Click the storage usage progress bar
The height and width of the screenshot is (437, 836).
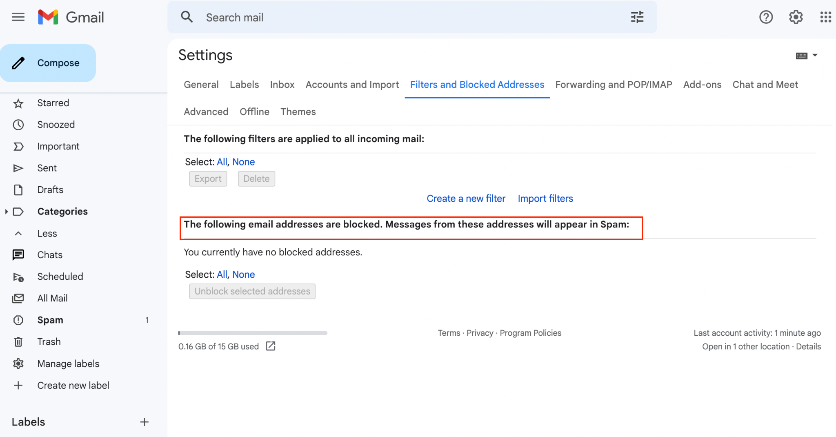click(253, 333)
